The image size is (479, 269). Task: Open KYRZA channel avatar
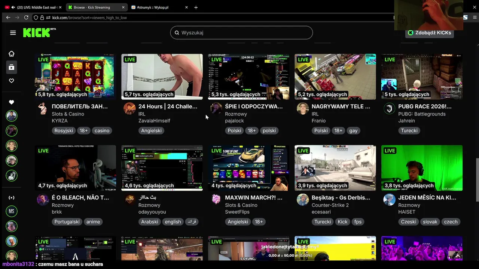[x=43, y=108]
